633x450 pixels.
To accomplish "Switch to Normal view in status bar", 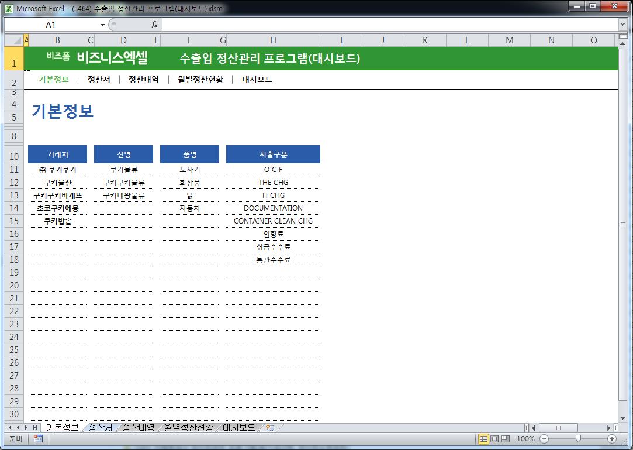I will [483, 439].
